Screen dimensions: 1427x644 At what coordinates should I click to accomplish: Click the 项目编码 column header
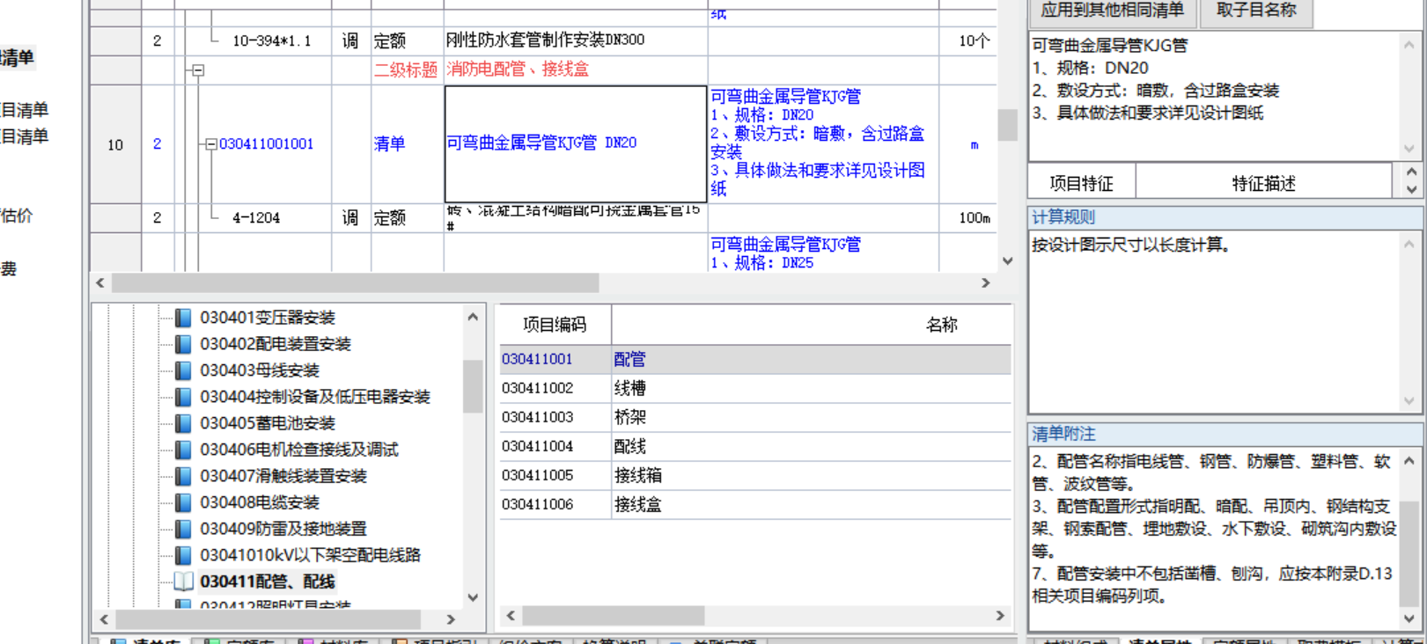555,325
